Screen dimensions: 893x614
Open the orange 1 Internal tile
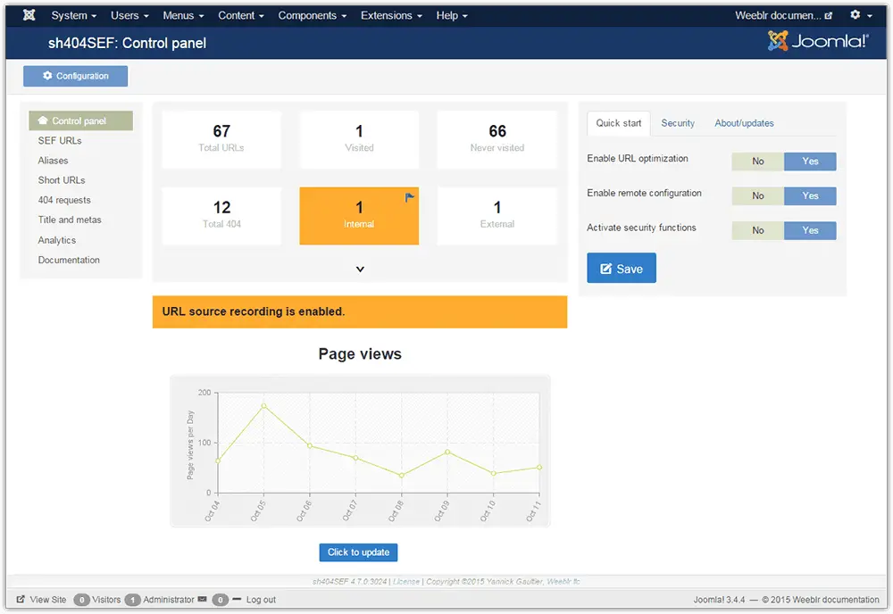coord(359,216)
